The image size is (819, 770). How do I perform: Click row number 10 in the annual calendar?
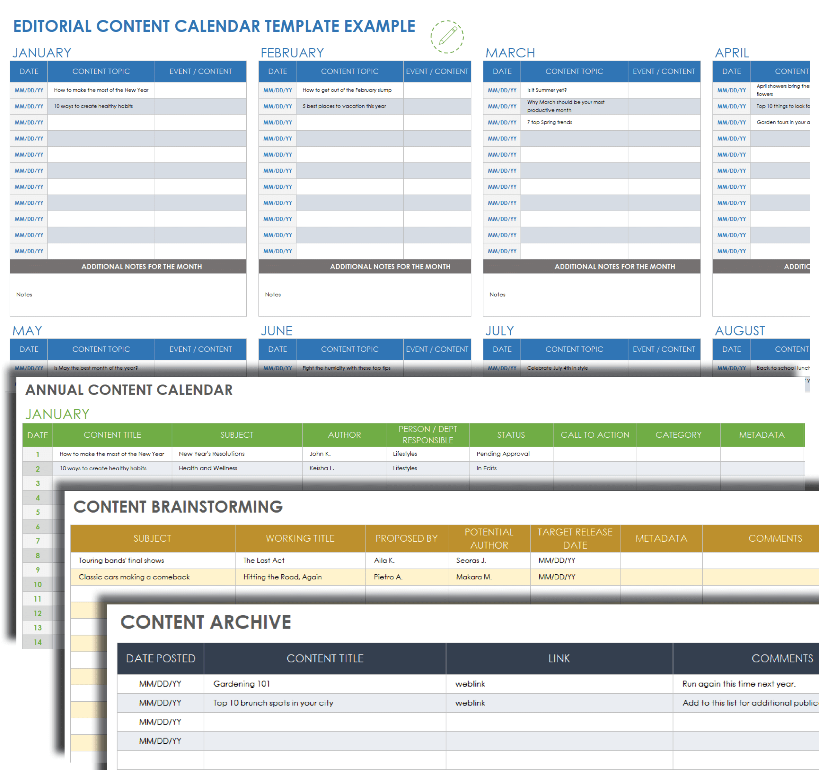[38, 584]
